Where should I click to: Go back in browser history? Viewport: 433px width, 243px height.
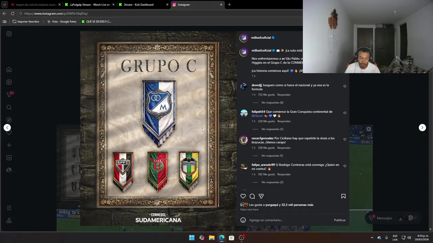point(4,13)
